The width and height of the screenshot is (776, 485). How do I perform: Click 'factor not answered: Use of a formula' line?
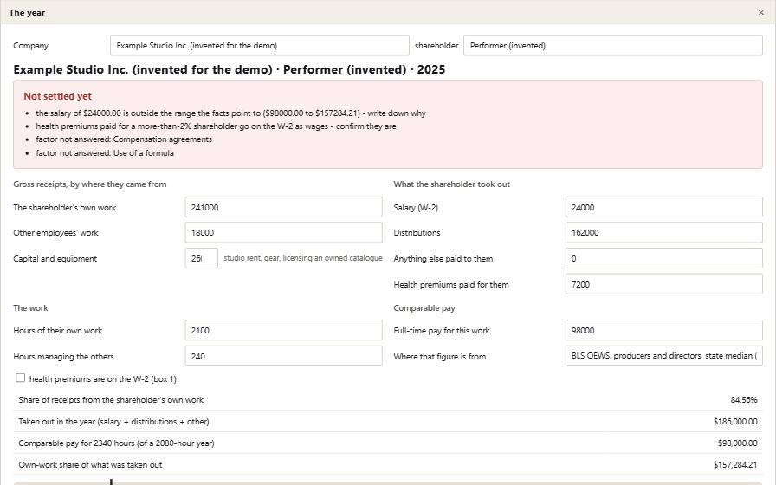pos(105,153)
